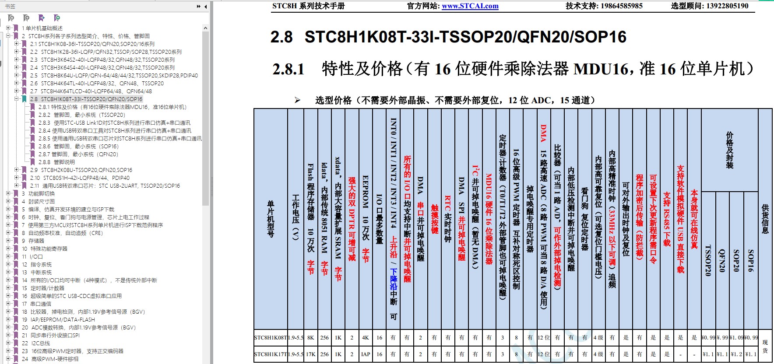The image size is (774, 364).
Task: Collapse the 2 STC8H系列各子系列选型简介 node
Action: [8, 35]
